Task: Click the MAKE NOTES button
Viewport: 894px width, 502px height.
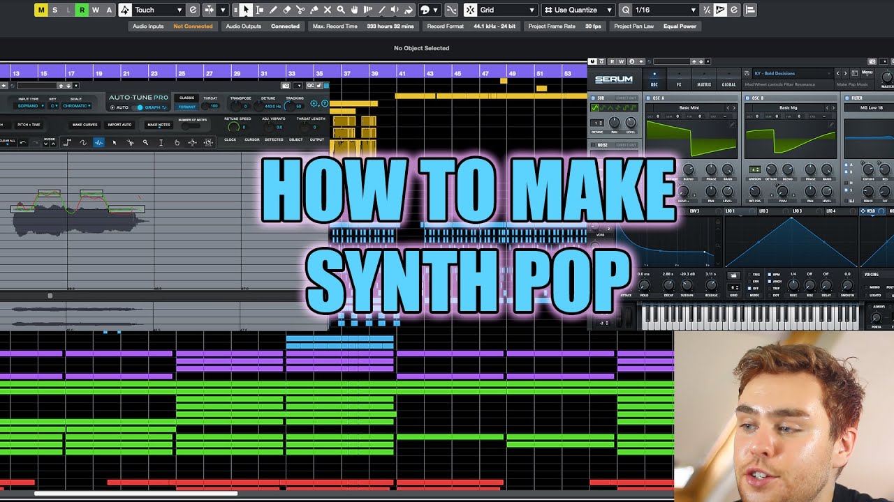Action: coord(159,125)
